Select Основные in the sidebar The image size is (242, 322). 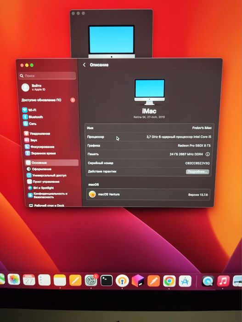(51, 163)
